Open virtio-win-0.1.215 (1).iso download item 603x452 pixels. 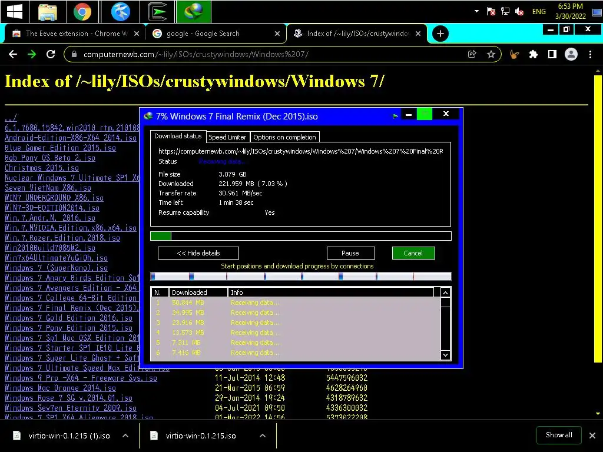point(62,436)
